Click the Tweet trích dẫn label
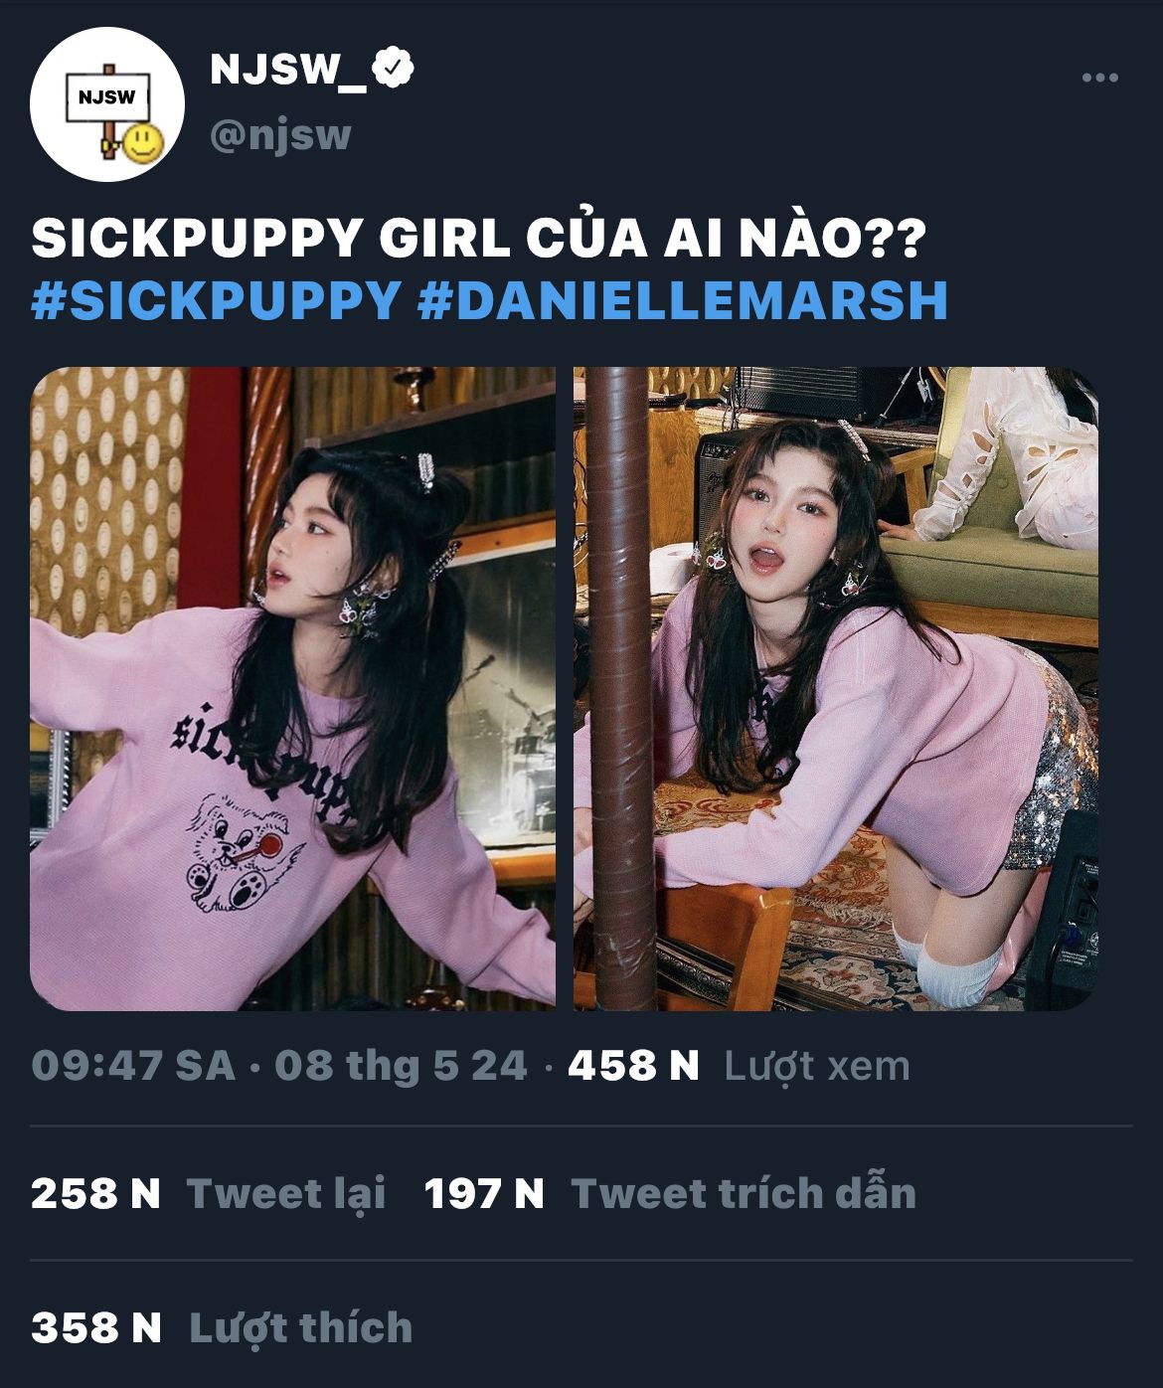 point(744,1193)
